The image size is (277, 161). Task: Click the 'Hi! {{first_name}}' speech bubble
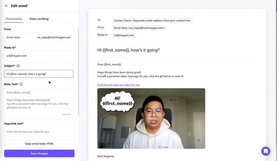point(117,101)
